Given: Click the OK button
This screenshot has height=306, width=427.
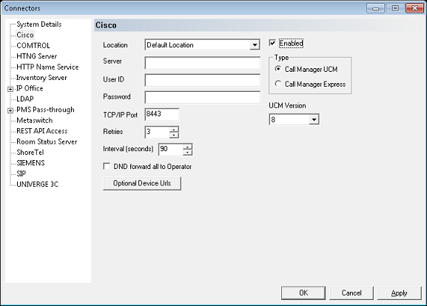Looking at the screenshot, I should coord(303,293).
